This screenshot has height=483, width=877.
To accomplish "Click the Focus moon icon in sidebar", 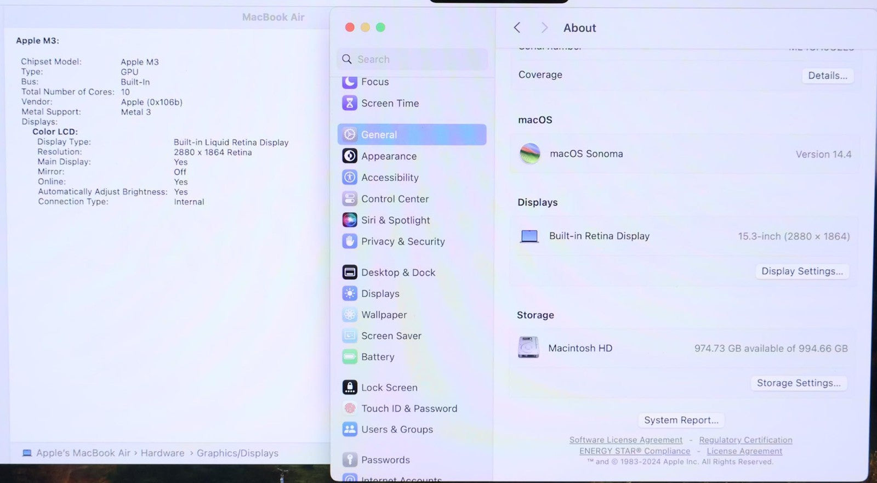I will click(x=350, y=82).
